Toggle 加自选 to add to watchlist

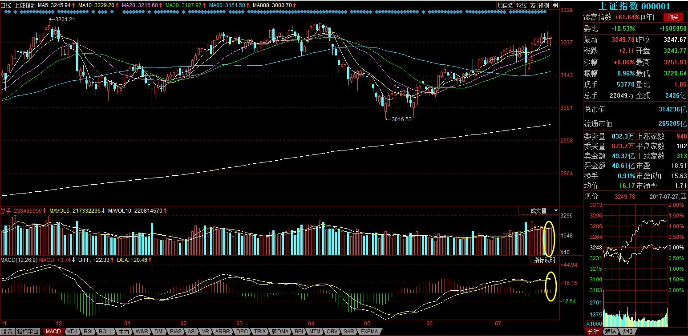click(x=506, y=5)
